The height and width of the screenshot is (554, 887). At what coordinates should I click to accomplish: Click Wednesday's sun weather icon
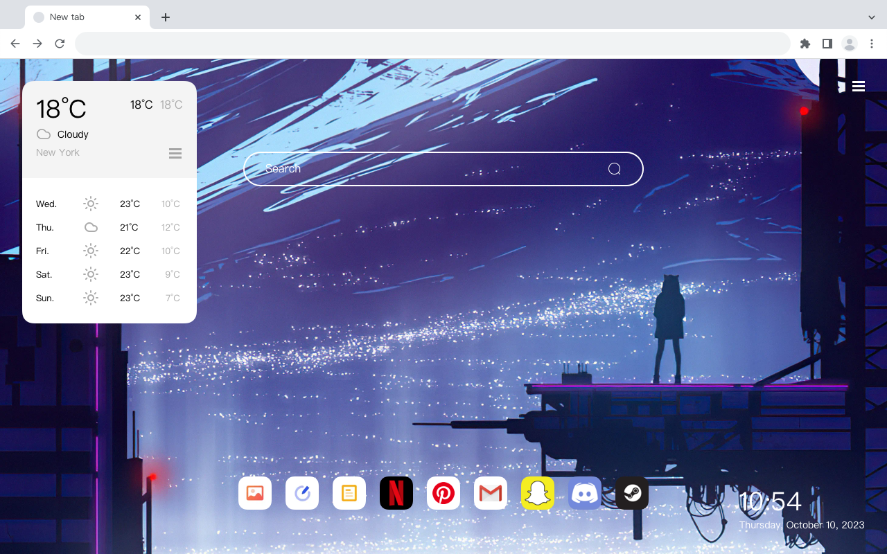(91, 204)
